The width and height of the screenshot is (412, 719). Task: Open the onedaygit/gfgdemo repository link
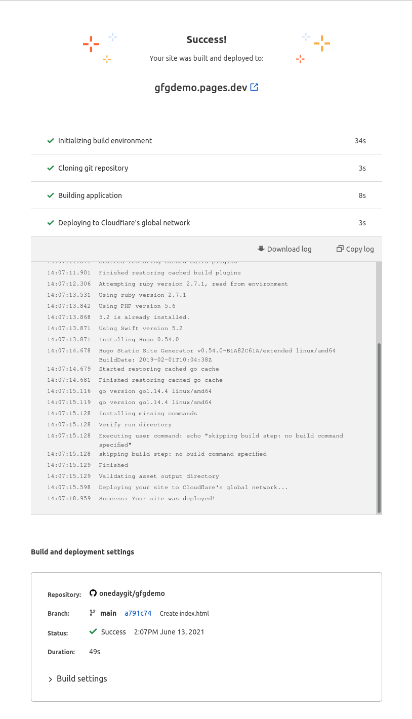pos(132,593)
